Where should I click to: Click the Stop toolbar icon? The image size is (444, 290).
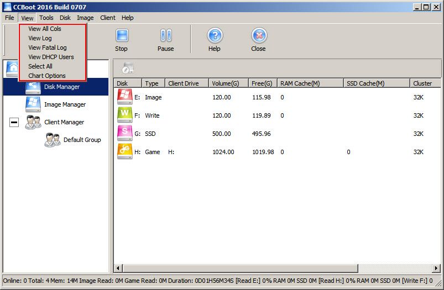coord(122,36)
